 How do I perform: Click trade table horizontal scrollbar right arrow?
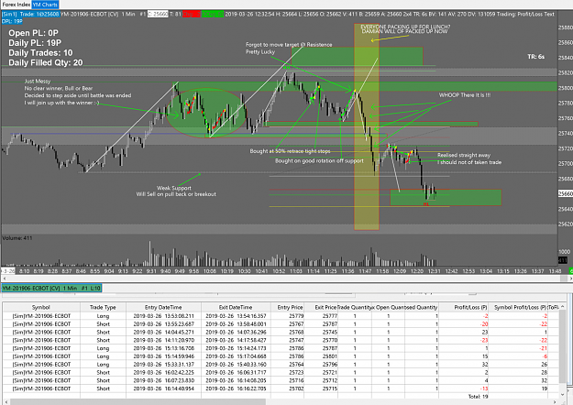tap(556, 401)
